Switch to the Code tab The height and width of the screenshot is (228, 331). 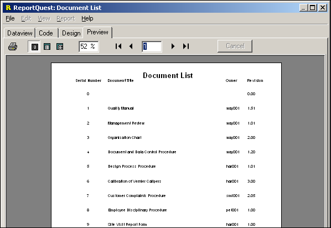coord(46,33)
